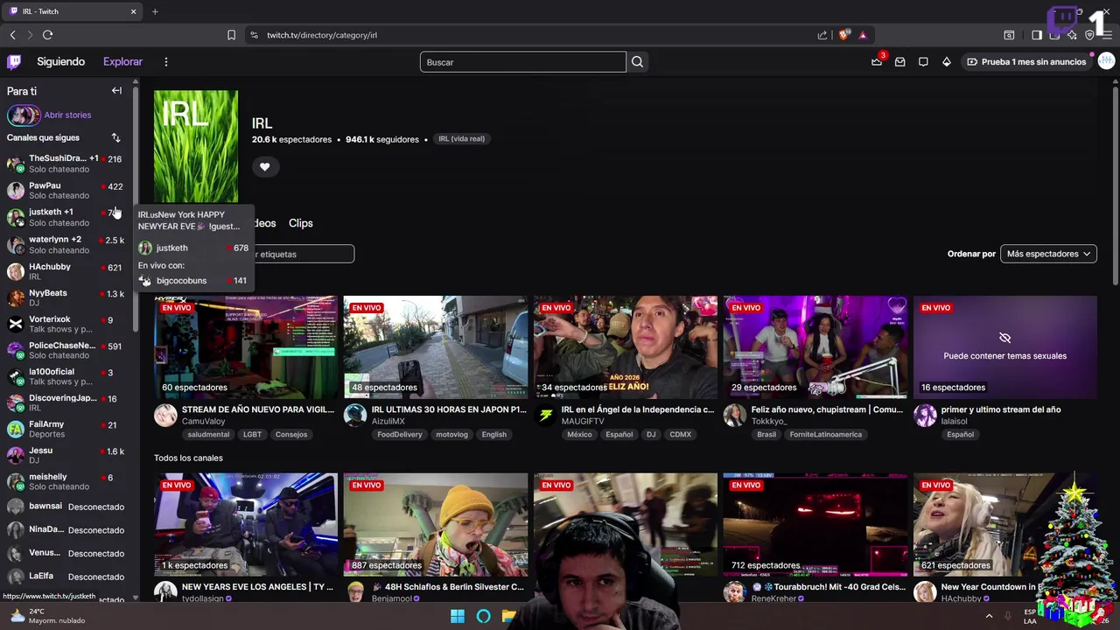
Task: Open AizuliMX Japan stream thumbnail
Action: click(x=436, y=347)
